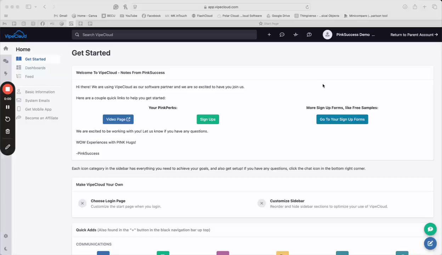Pause the screen recording
Viewport: 442px width, 255px height.
point(7,107)
